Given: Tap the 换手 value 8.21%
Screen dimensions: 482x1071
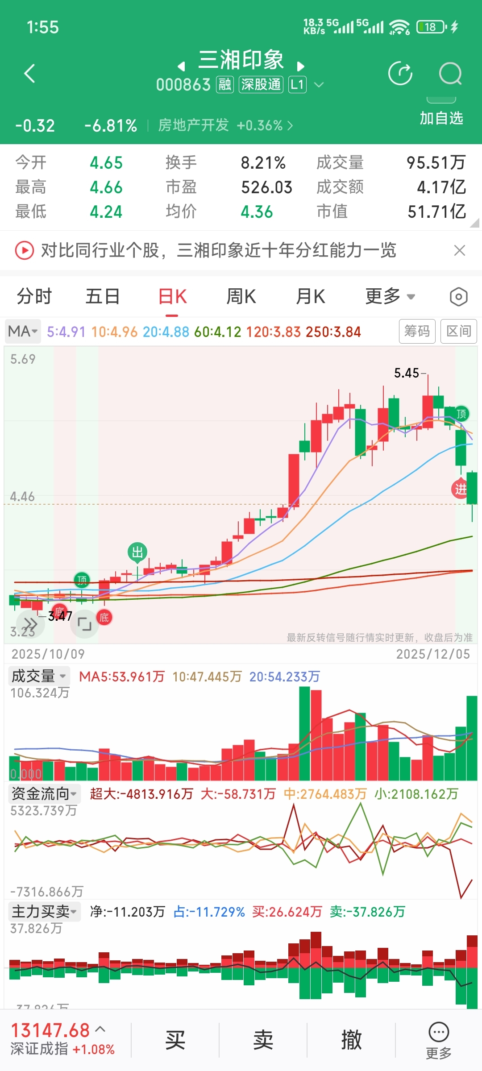Looking at the screenshot, I should pos(263,163).
